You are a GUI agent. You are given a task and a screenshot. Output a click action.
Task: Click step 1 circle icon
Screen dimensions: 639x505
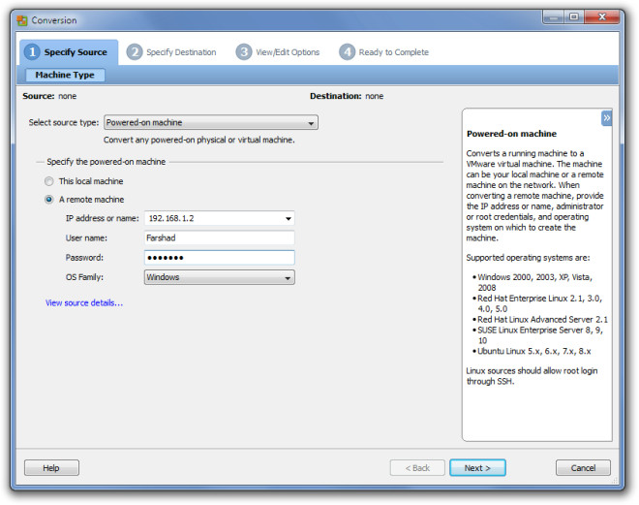point(32,51)
